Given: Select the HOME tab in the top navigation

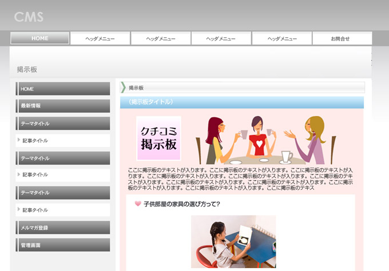Looking at the screenshot, I should coord(40,38).
